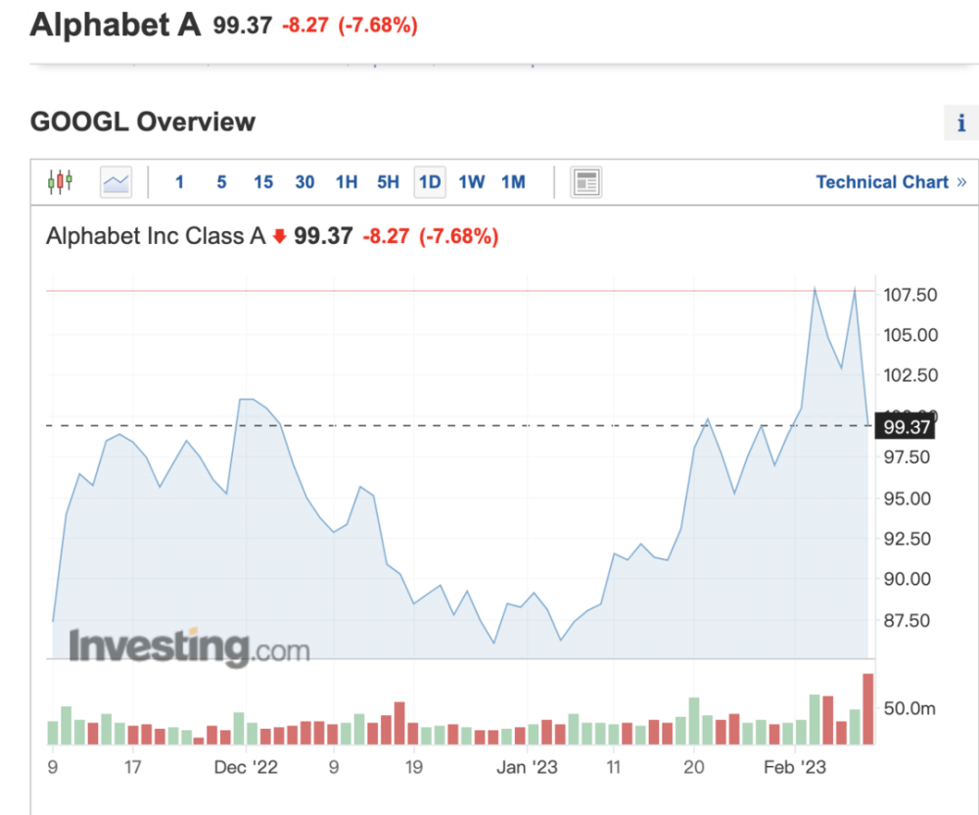The height and width of the screenshot is (815, 979).
Task: Click the news overlay icon in toolbar
Action: (586, 182)
